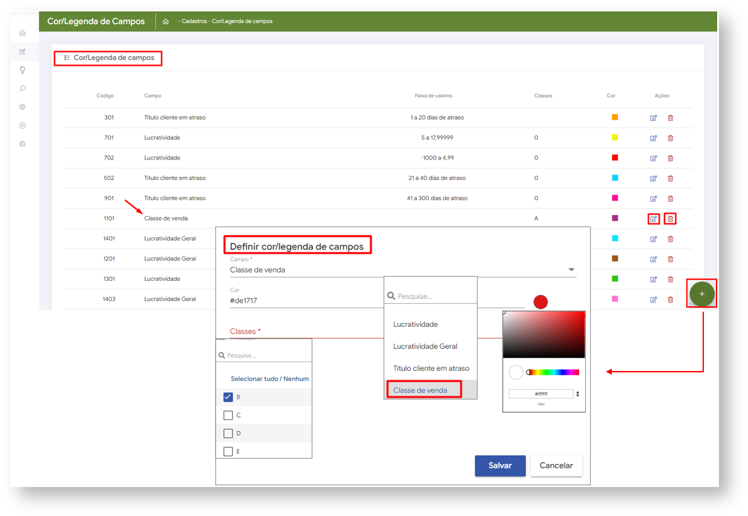Edit row 1403 Lucratividade Geral
This screenshot has height=516, width=748.
coord(654,300)
